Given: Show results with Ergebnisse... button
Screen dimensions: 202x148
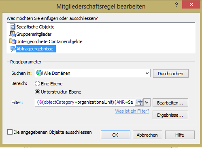Looking at the screenshot, I should 170,115.
